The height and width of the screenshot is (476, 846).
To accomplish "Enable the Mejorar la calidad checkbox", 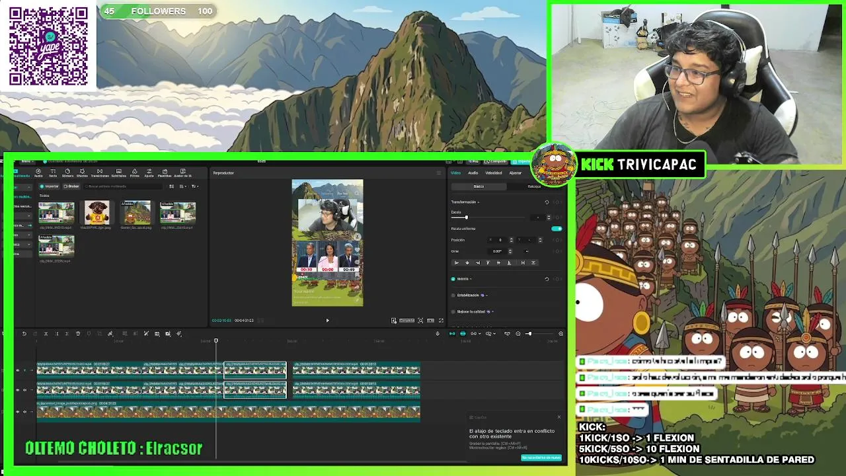I will pyautogui.click(x=453, y=311).
